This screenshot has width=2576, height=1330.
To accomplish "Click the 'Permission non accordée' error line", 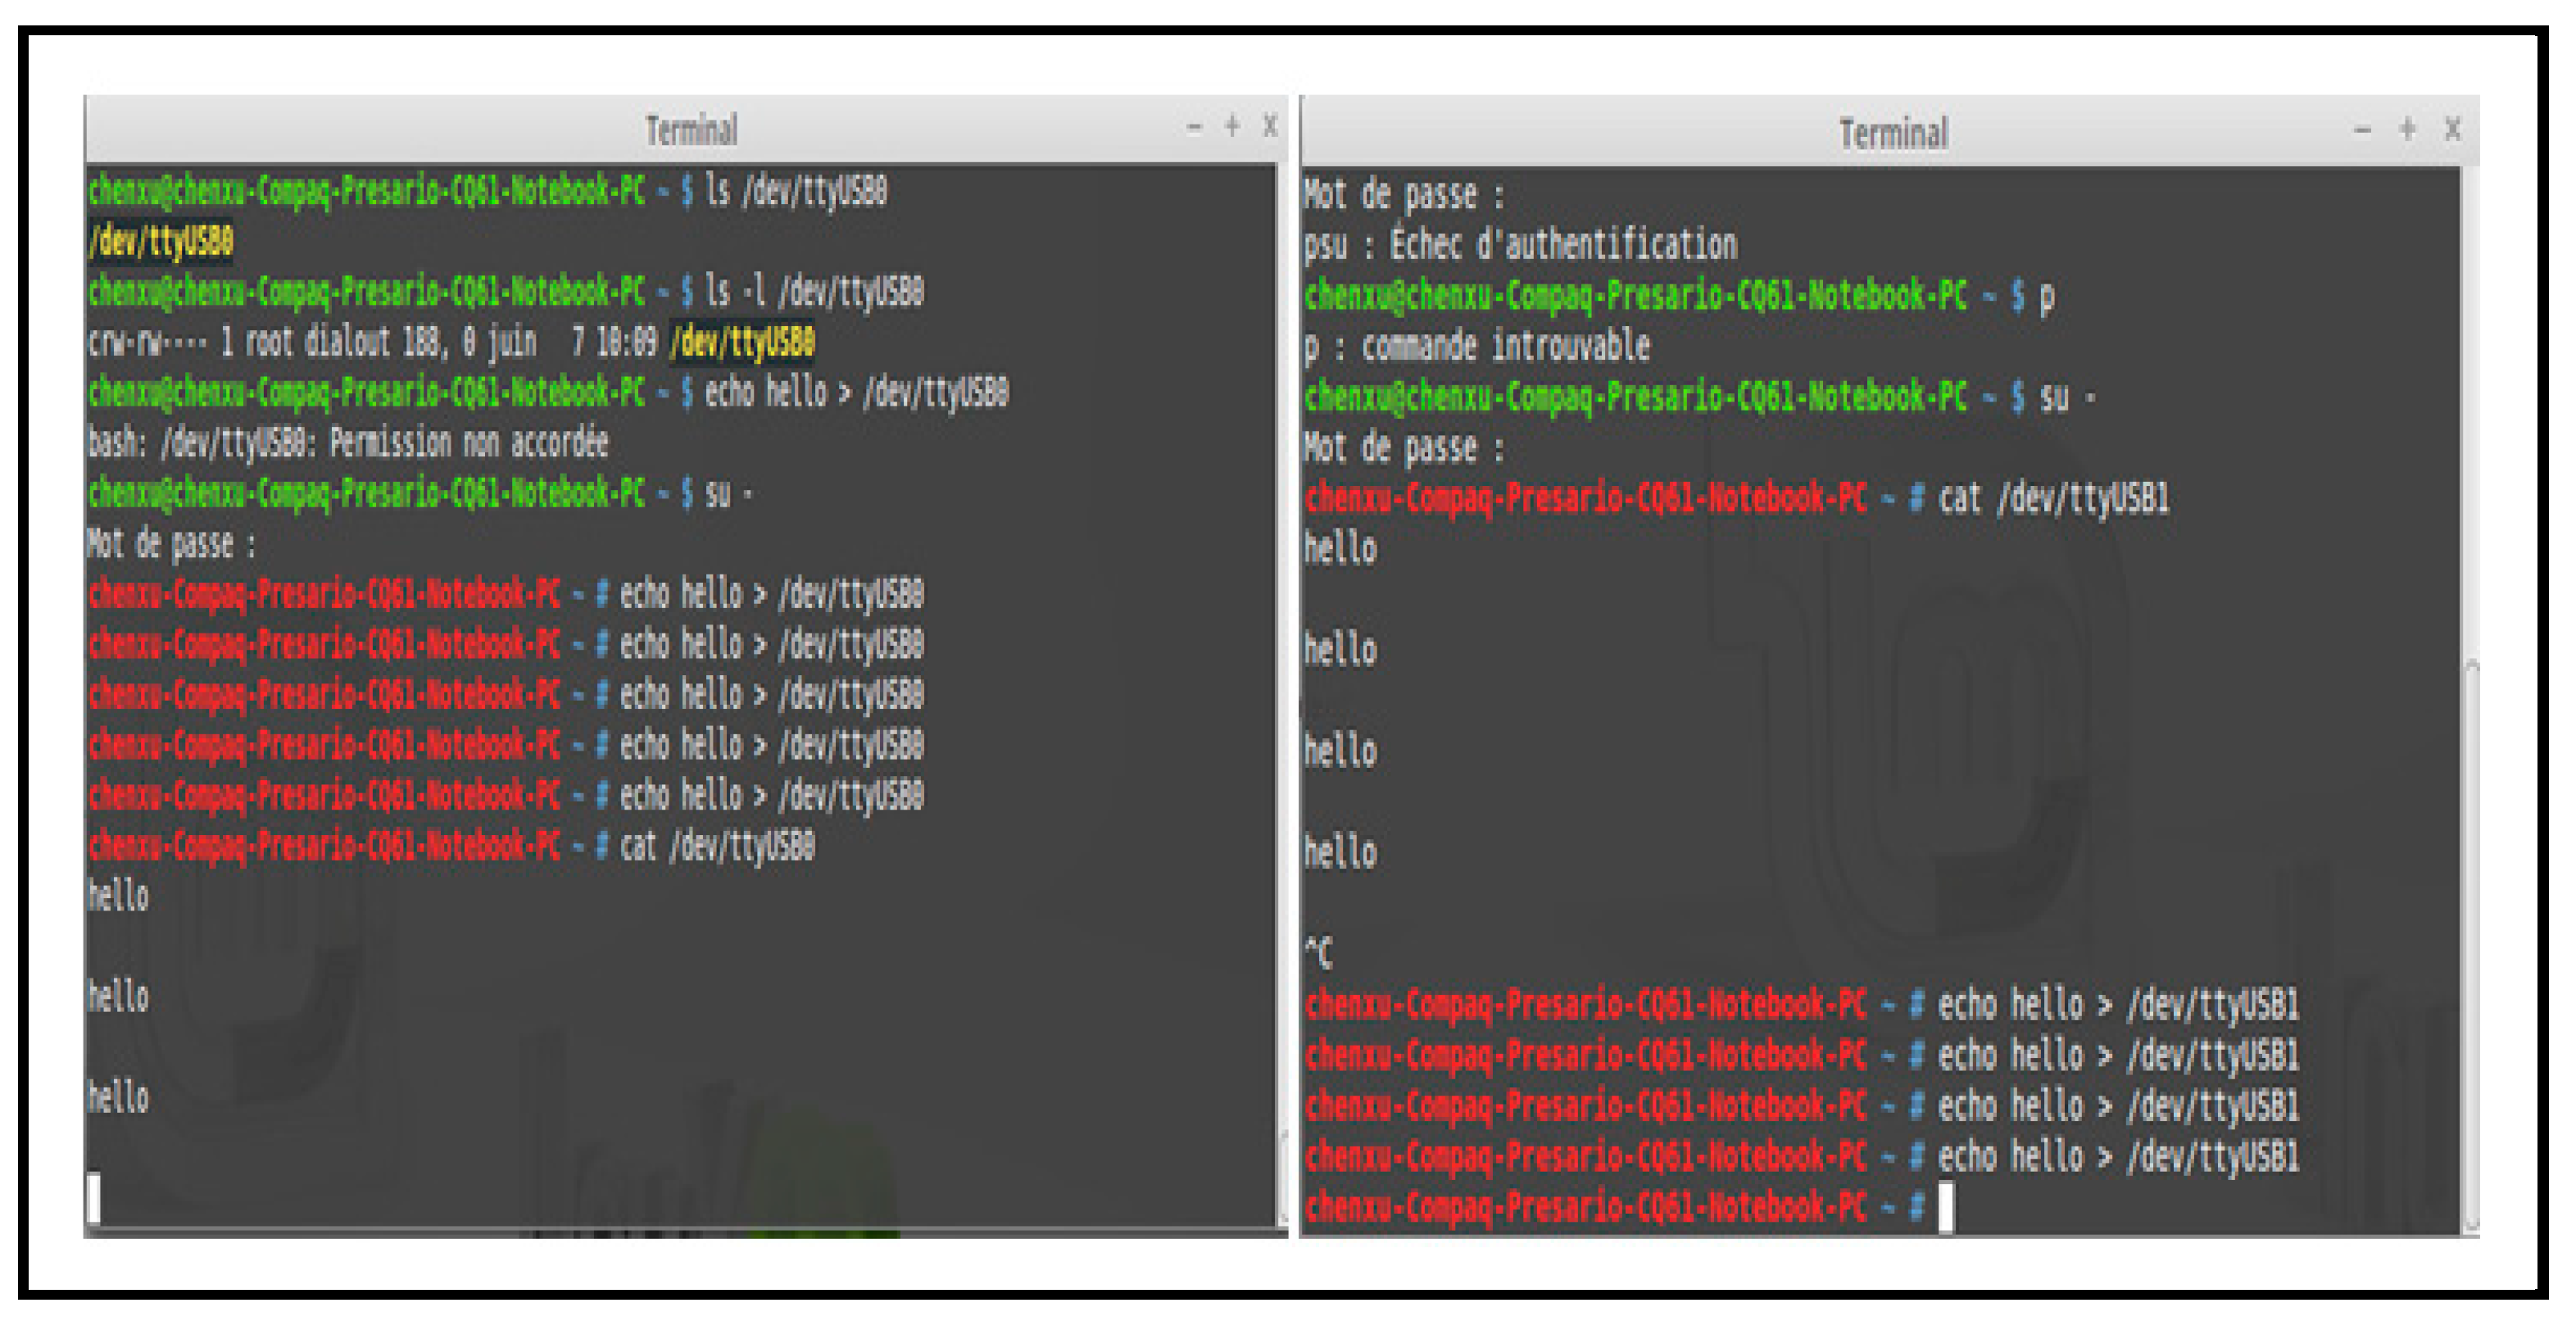I will pyautogui.click(x=348, y=443).
